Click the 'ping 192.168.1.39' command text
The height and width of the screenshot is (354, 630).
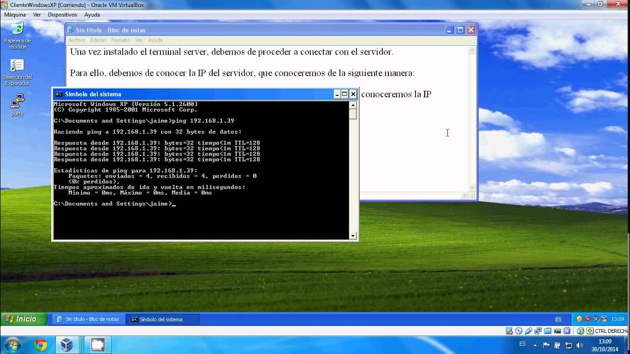click(x=203, y=120)
